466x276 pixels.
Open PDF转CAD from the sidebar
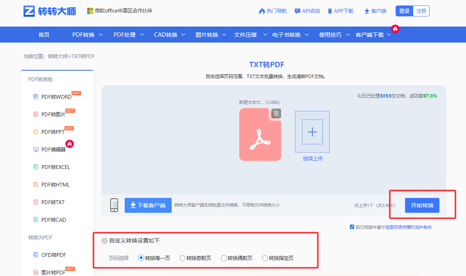pos(54,220)
